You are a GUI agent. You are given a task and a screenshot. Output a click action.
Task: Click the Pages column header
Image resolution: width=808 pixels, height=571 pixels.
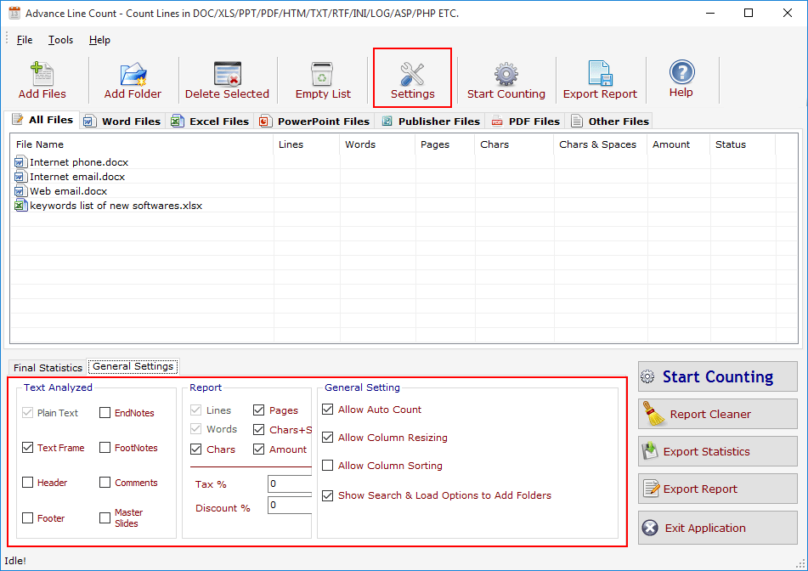pos(444,144)
